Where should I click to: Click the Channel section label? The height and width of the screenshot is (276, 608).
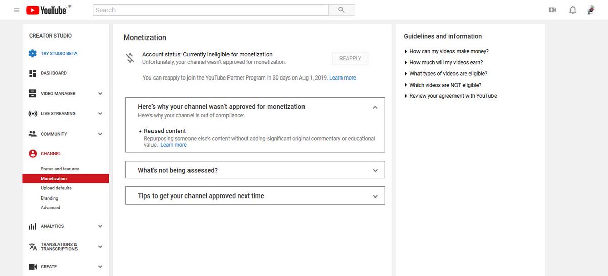click(x=51, y=154)
